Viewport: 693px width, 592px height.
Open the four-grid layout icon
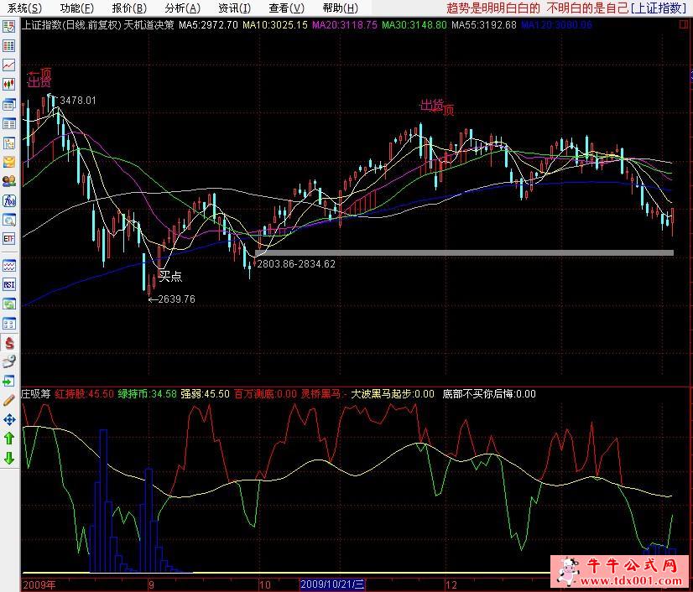tap(9, 324)
